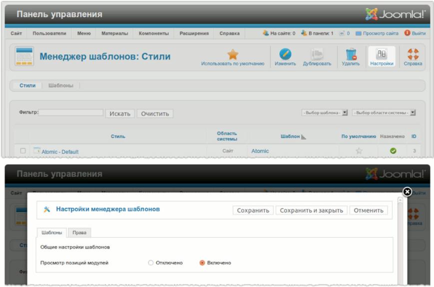434x287 pixels.
Task: Tick the checkbox for Atomic - Default style
Action: pos(23,151)
